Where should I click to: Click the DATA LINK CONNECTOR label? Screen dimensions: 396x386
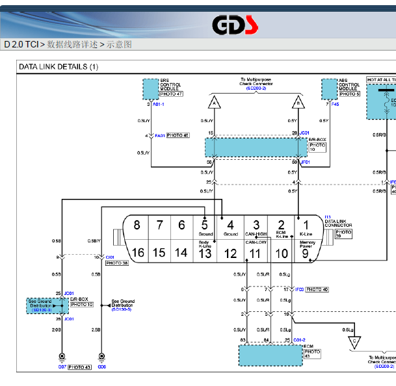[x=338, y=223]
